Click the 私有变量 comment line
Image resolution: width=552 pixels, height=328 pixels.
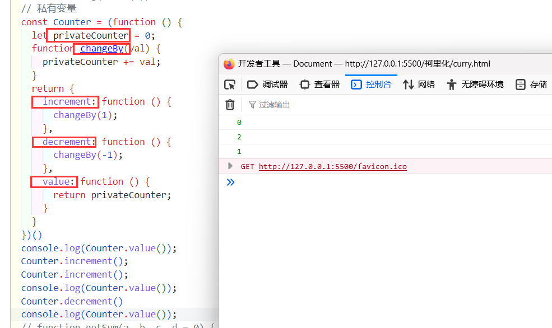[x=49, y=8]
